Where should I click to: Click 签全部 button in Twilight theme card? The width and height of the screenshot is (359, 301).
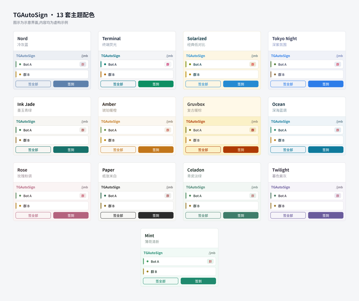pyautogui.click(x=288, y=215)
